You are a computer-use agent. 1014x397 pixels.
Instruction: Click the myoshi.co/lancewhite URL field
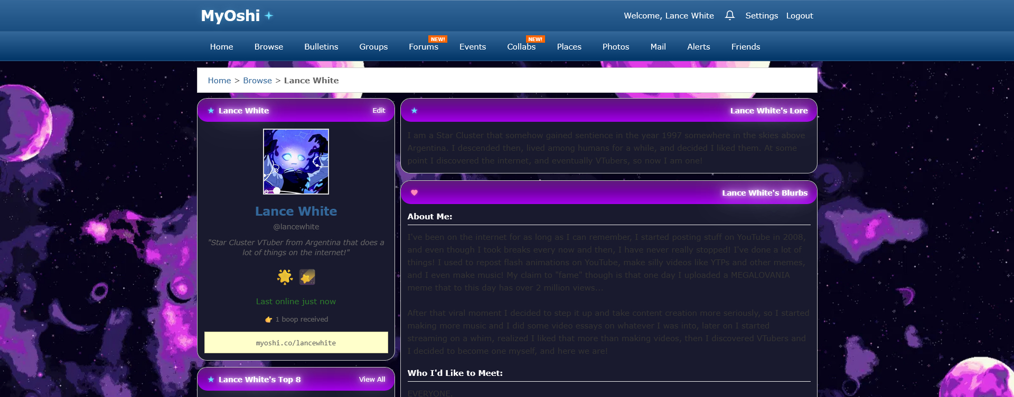296,343
